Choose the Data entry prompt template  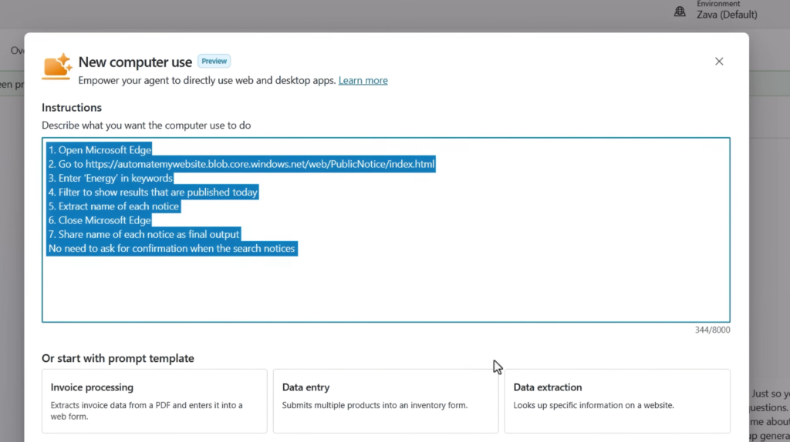click(x=386, y=400)
